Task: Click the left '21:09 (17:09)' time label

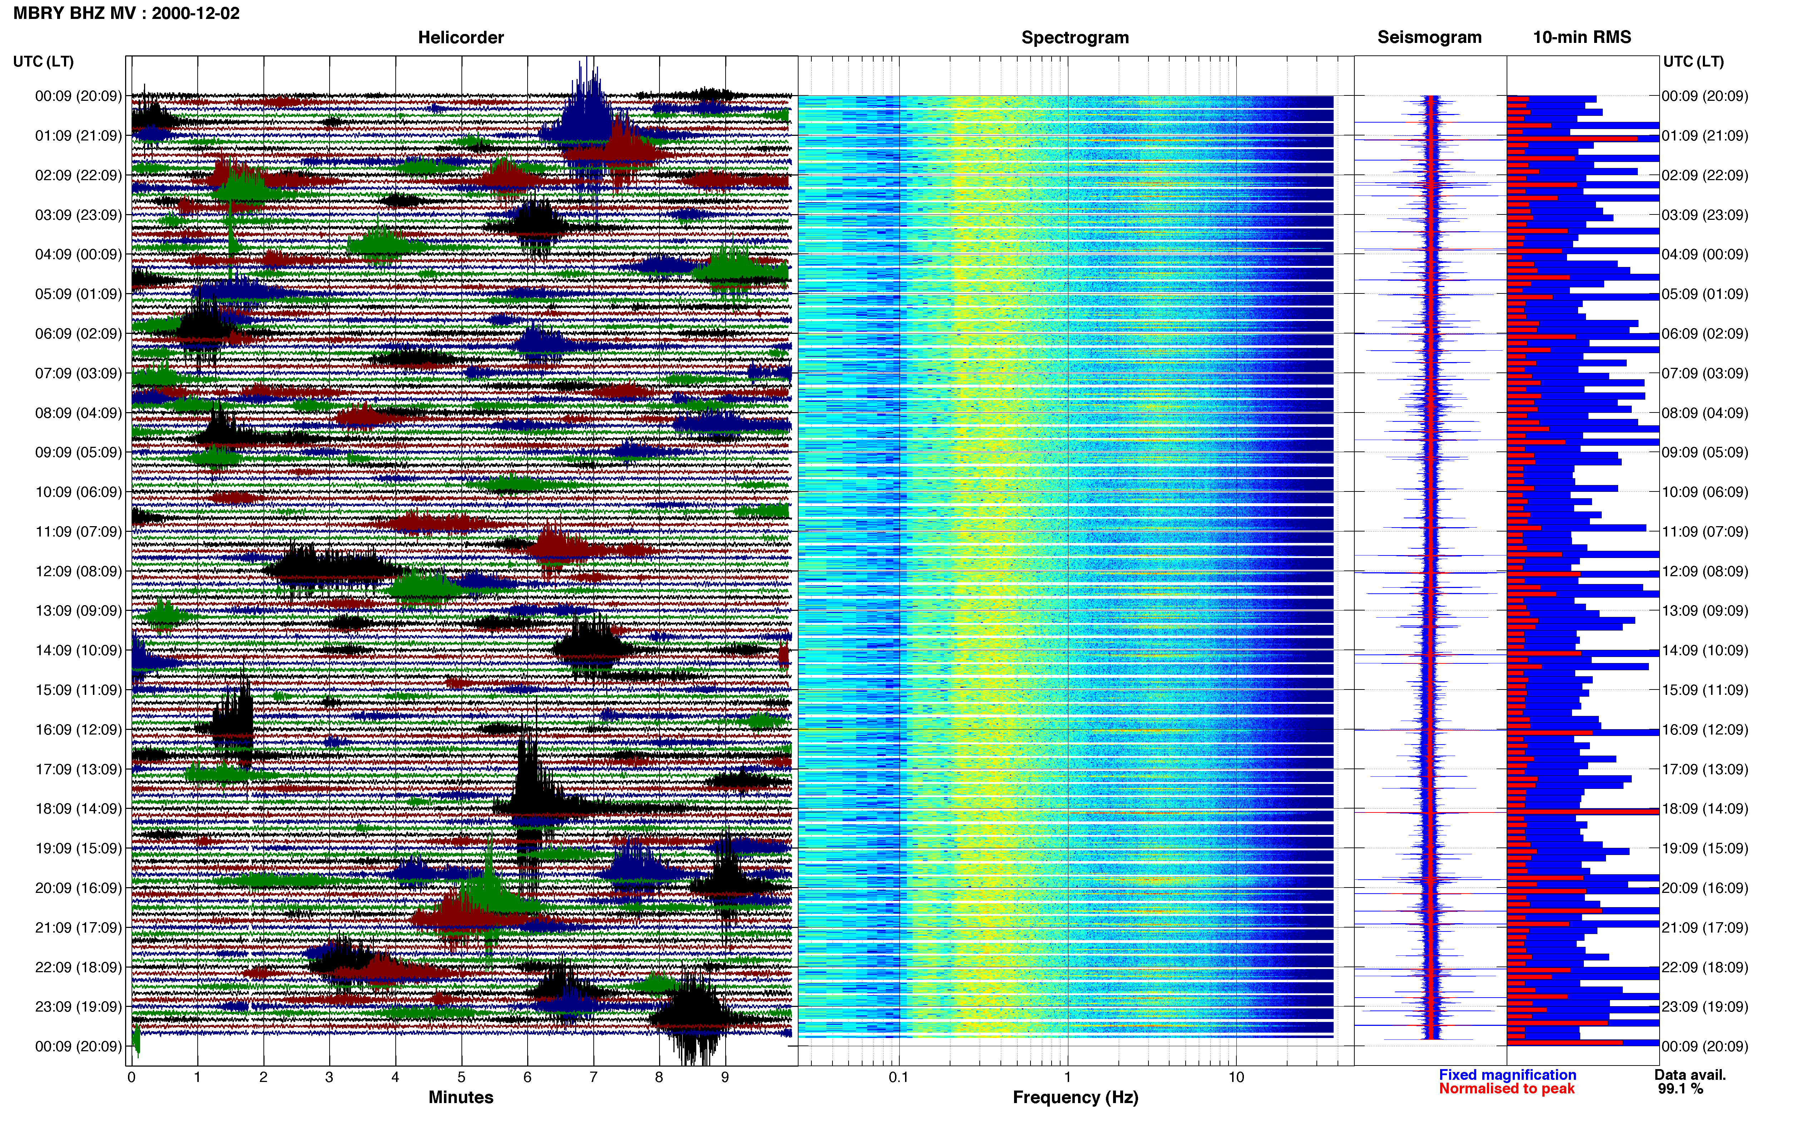Action: coord(78,928)
